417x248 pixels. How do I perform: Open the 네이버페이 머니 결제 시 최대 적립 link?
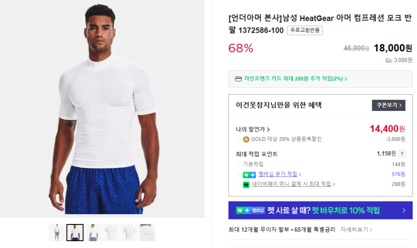coord(292,184)
